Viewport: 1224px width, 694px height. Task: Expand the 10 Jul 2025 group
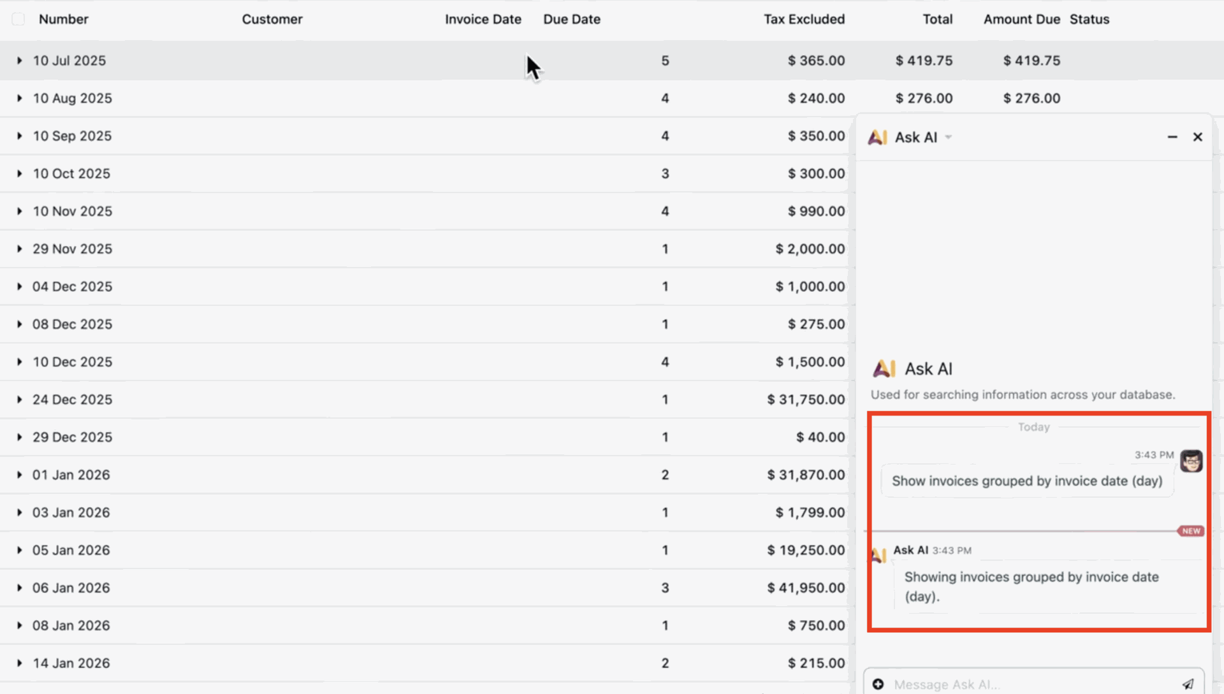click(19, 61)
